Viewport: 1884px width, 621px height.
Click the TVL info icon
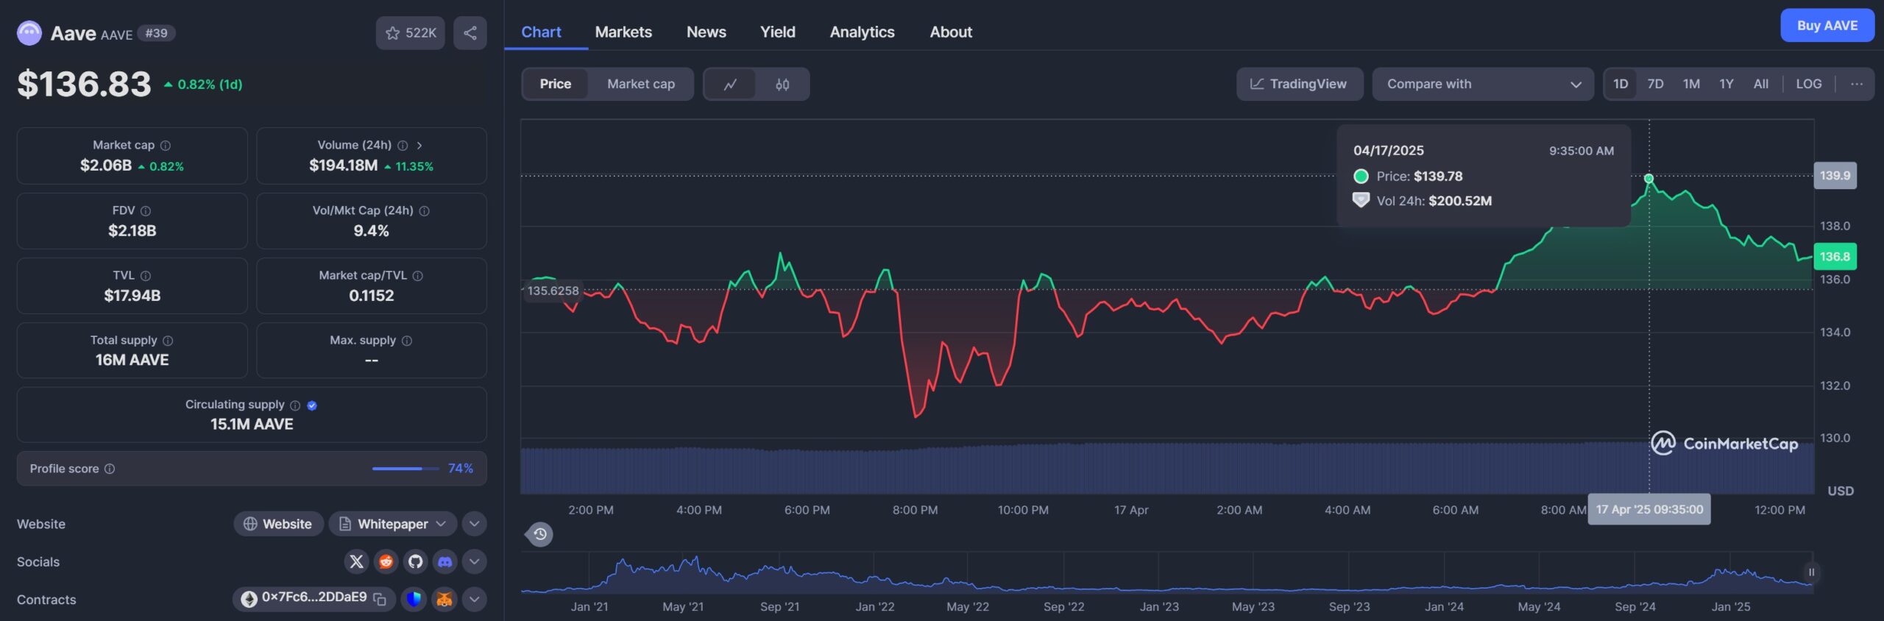[x=146, y=276]
